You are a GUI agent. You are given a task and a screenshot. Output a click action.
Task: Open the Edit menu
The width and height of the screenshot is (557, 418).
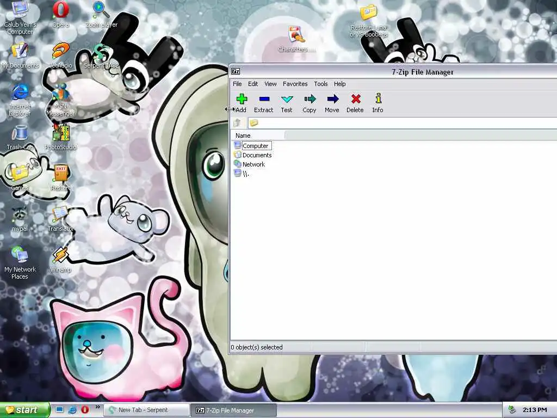pyautogui.click(x=253, y=84)
